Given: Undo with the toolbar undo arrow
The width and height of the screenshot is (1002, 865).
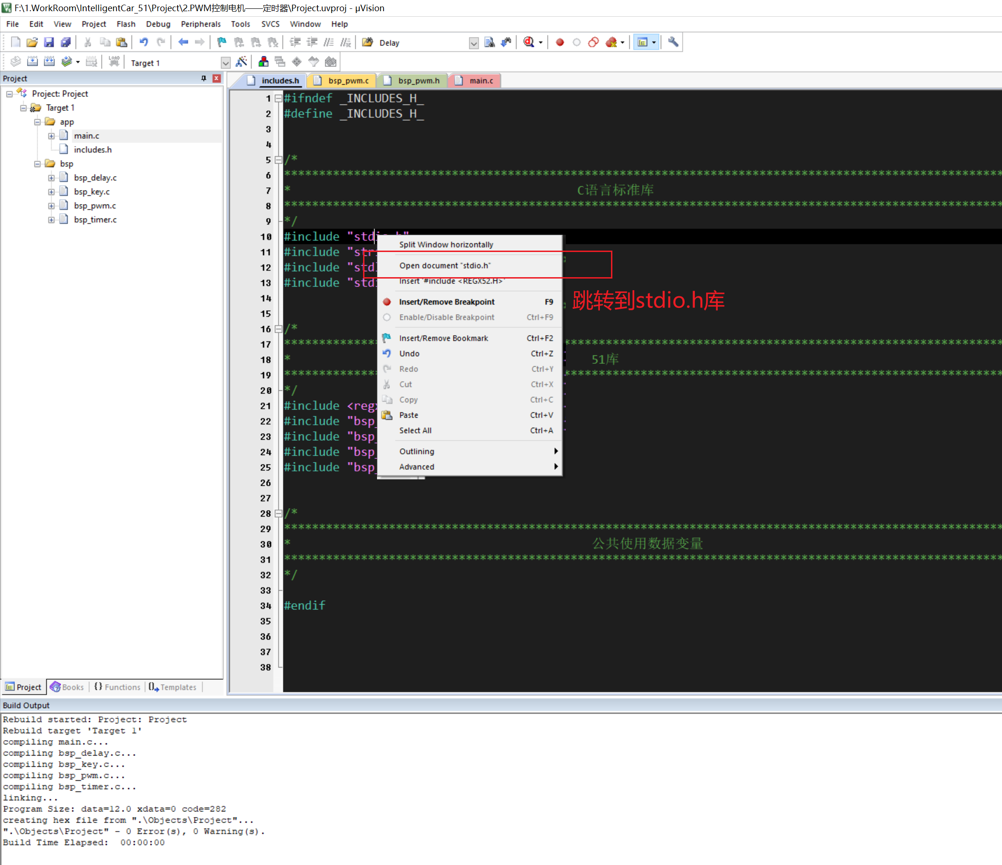Looking at the screenshot, I should 144,42.
